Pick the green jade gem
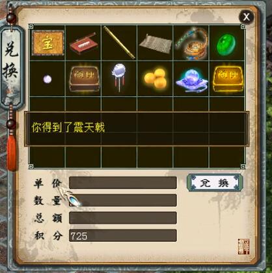 point(226,44)
